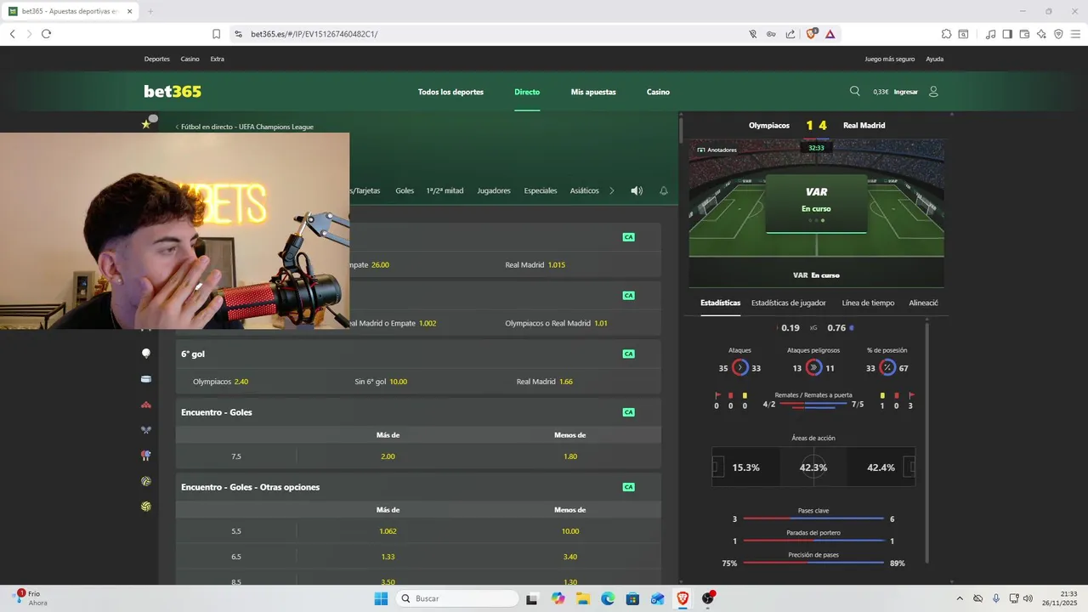
Task: Toggle match notification bell
Action: click(664, 190)
